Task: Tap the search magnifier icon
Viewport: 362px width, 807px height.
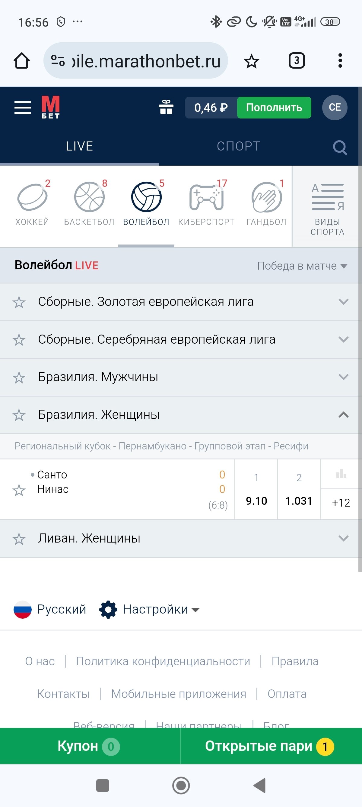Action: coord(340,147)
